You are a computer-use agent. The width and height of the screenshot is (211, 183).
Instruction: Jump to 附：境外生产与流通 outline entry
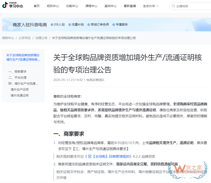23,84
